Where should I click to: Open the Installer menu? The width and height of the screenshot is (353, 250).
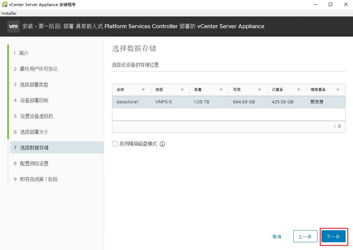point(9,13)
